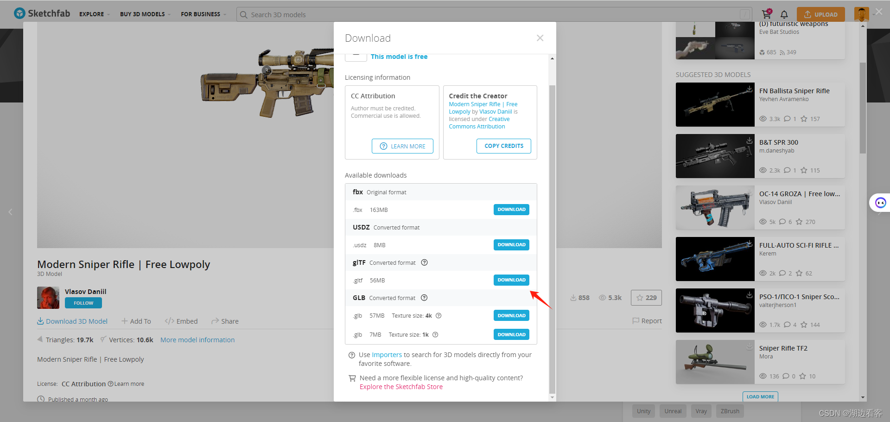Click the Upload button

click(821, 14)
